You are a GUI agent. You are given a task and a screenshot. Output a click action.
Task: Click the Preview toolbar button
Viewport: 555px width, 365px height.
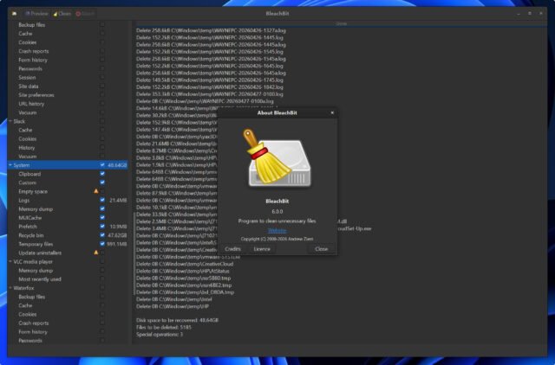click(36, 14)
